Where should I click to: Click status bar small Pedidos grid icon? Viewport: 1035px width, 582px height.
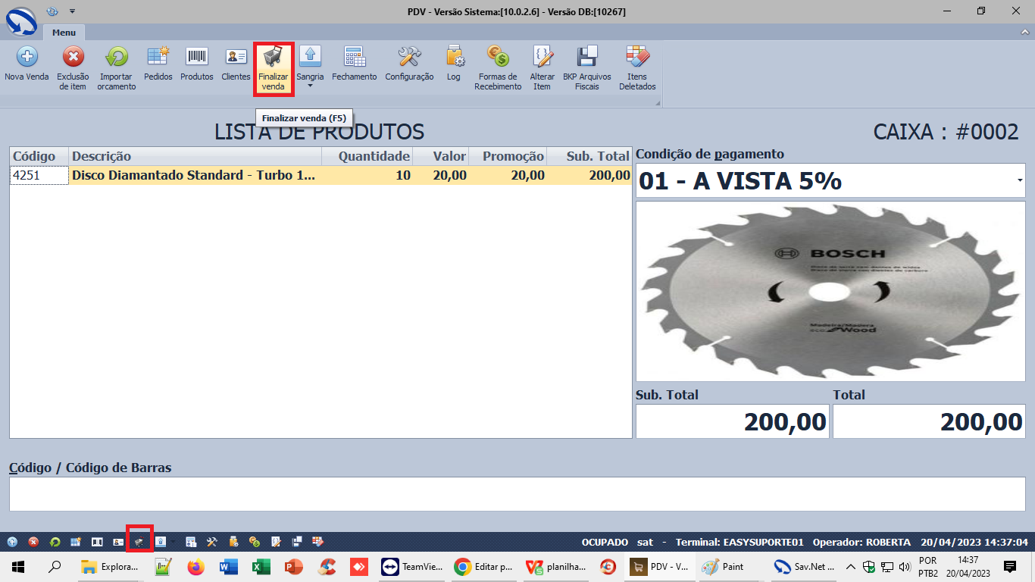(x=76, y=542)
